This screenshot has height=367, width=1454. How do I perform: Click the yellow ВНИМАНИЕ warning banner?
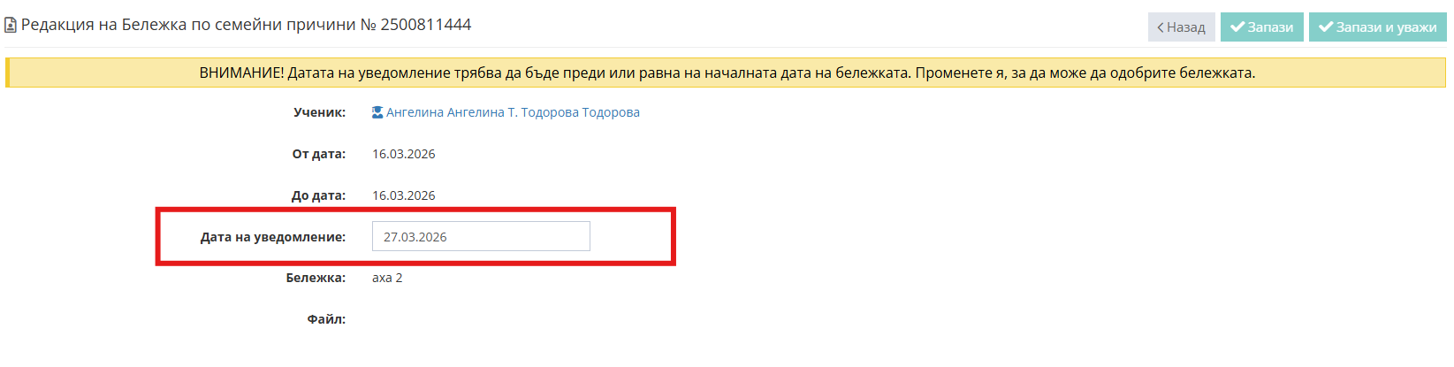point(726,73)
